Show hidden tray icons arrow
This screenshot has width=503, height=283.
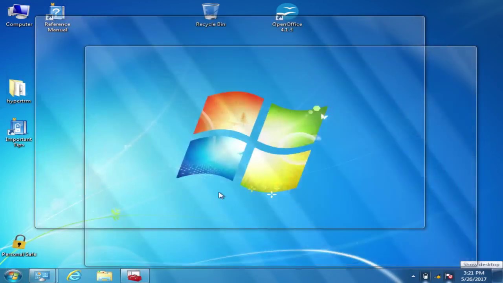(x=413, y=276)
